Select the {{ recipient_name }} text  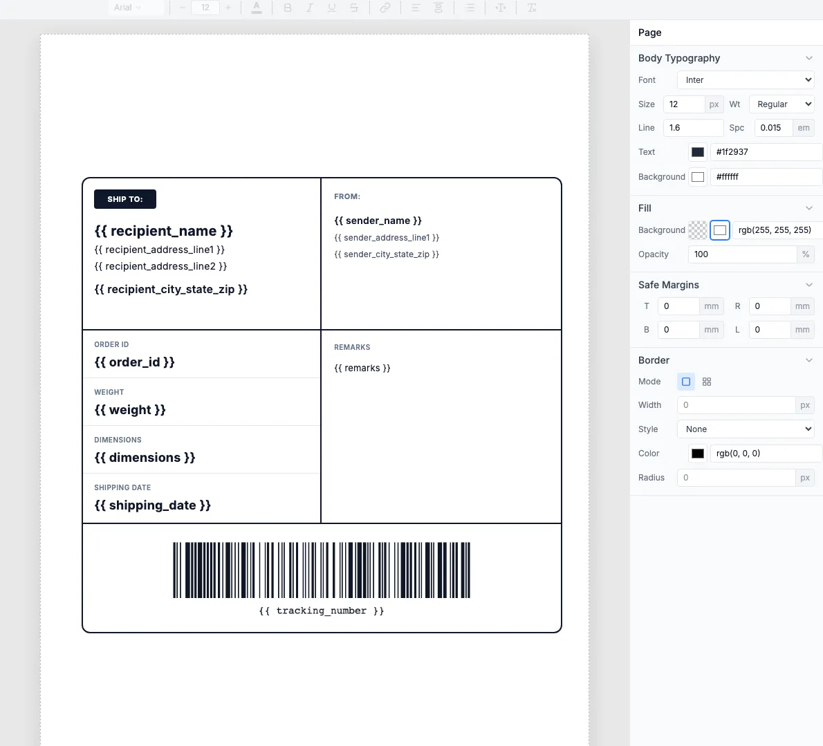coord(163,231)
